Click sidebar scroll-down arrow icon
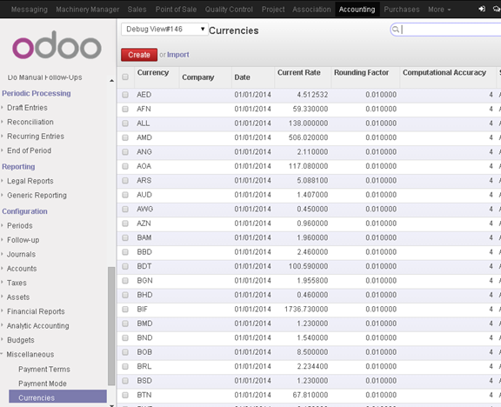 coord(111,405)
